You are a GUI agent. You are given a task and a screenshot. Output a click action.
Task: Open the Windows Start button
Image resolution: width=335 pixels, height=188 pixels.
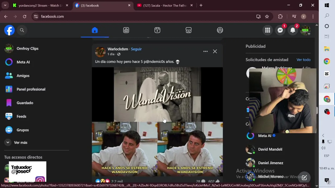[x=327, y=5]
